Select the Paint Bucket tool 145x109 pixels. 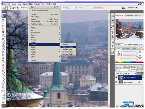(3, 55)
